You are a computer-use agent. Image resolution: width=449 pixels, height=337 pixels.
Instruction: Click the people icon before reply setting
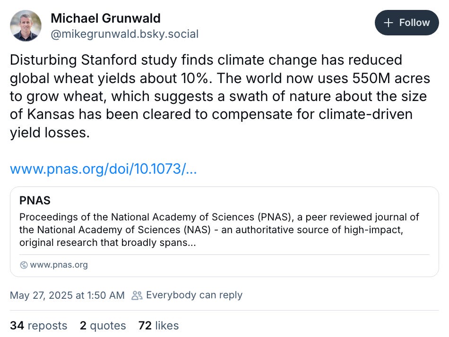[x=137, y=295]
